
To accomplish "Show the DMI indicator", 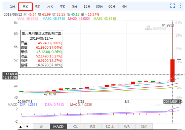I will (144, 127).
